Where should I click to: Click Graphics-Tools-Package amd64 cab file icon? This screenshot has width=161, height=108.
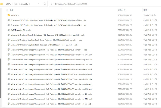click(9, 45)
